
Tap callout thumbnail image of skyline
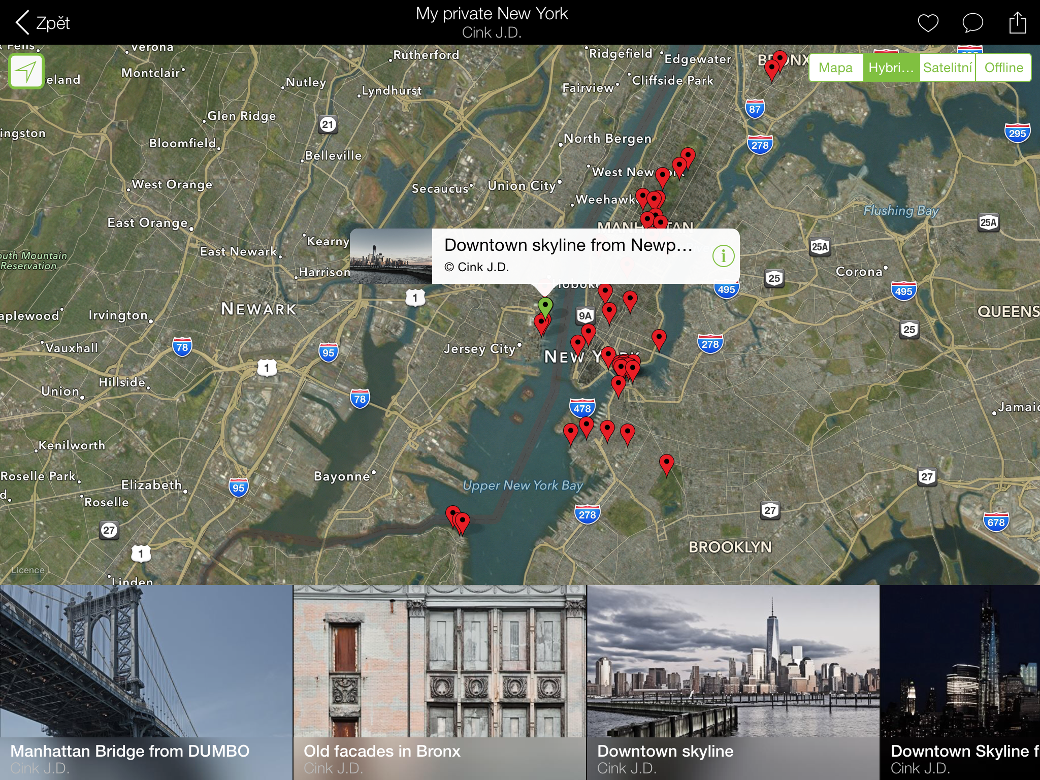click(391, 256)
